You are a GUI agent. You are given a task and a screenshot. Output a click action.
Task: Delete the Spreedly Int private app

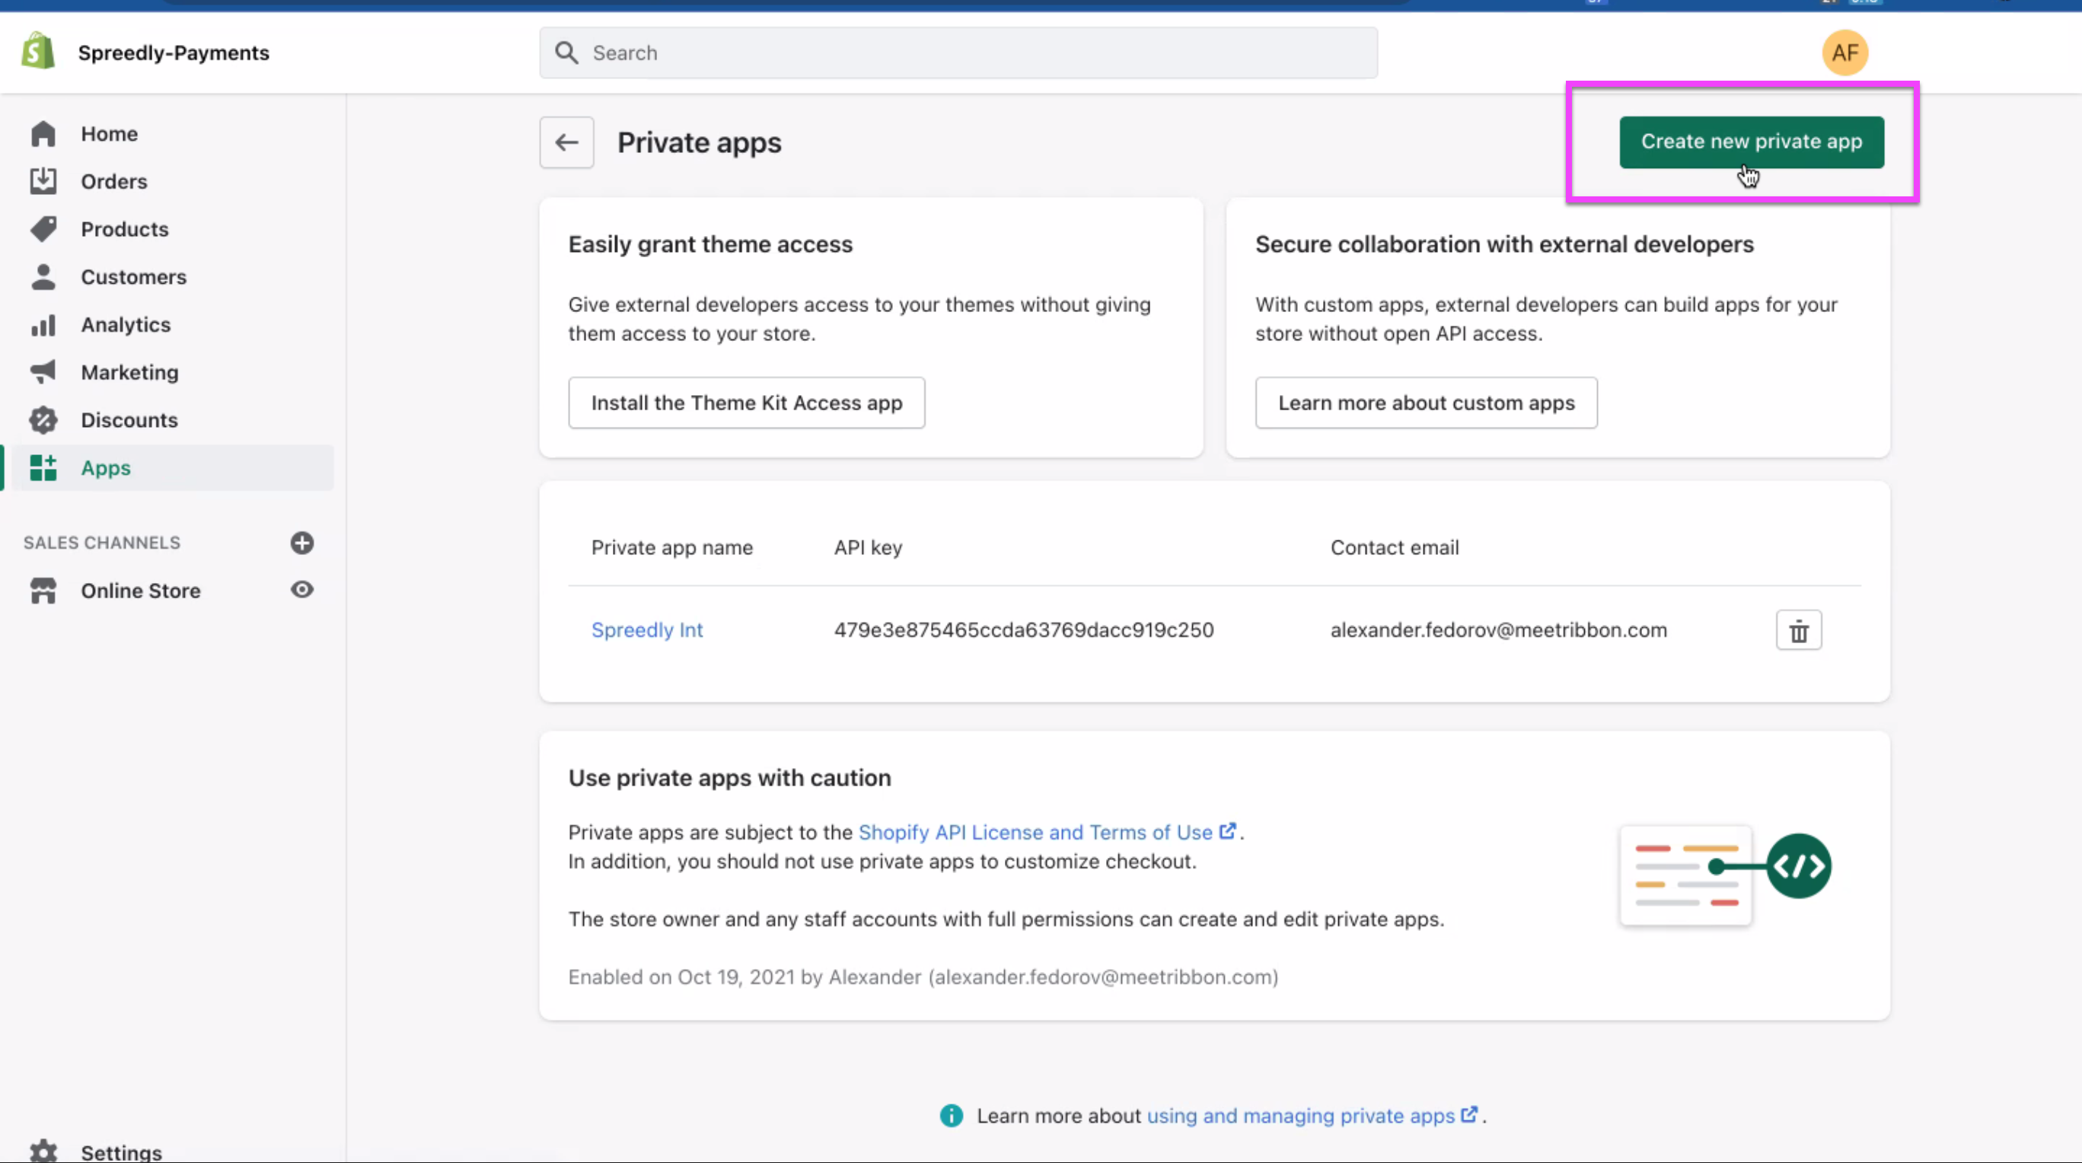(x=1797, y=630)
